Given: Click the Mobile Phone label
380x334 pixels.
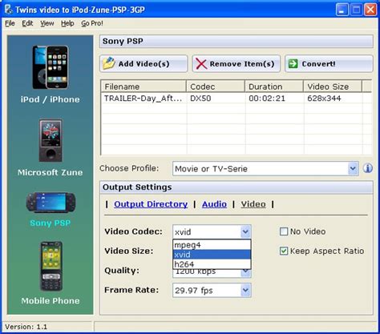Looking at the screenshot, I should click(51, 301).
